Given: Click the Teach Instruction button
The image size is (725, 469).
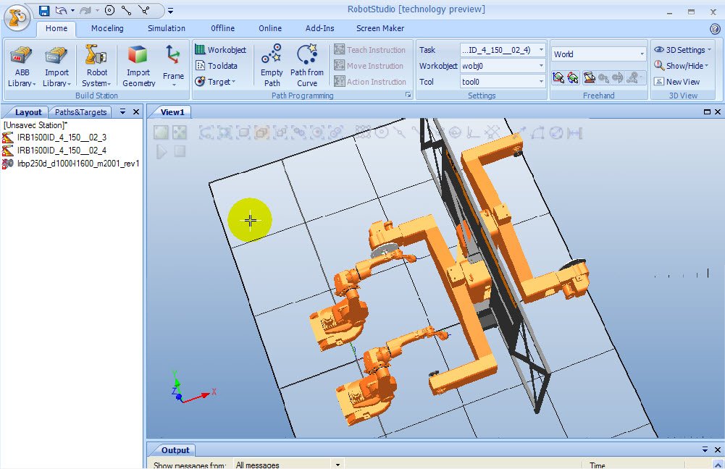Looking at the screenshot, I should click(370, 49).
